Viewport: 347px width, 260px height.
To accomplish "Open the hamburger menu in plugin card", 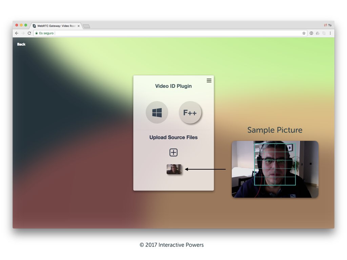I will [x=209, y=80].
